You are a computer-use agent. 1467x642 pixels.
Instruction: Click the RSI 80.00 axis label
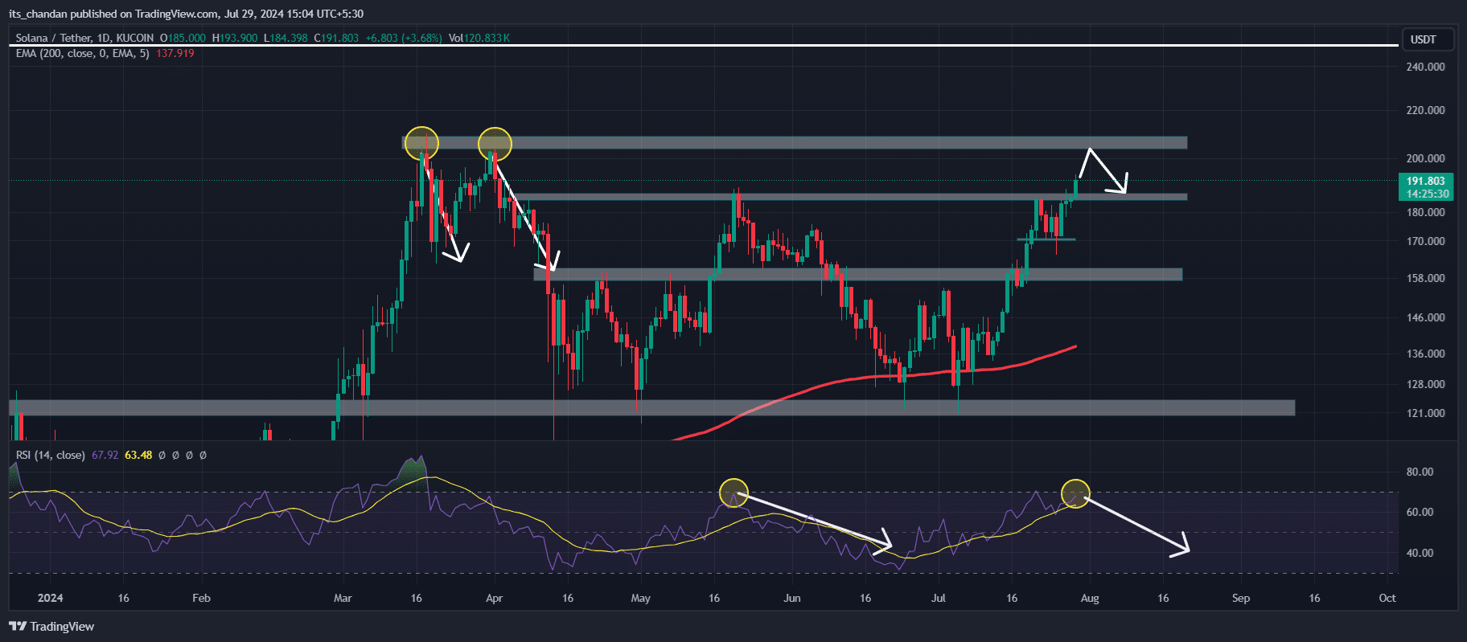tap(1420, 472)
